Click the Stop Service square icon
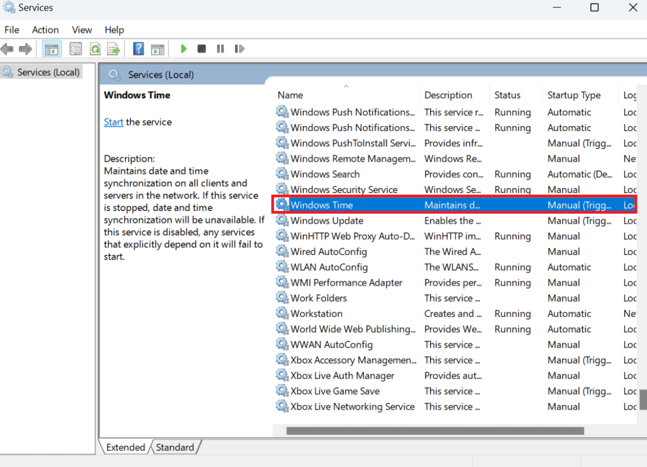Image resolution: width=647 pixels, height=467 pixels. click(202, 49)
